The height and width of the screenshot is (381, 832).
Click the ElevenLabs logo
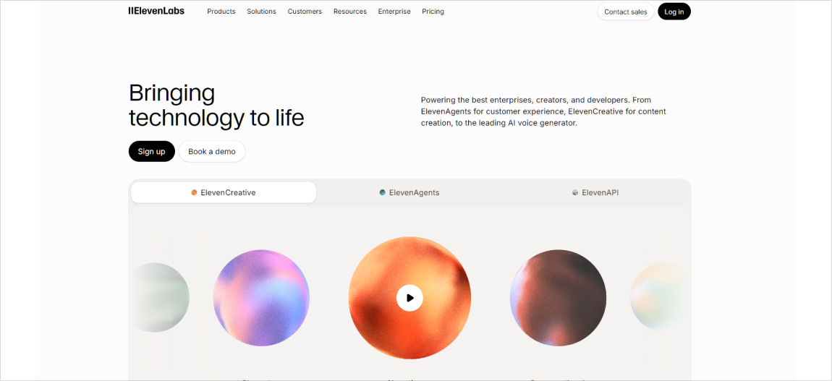point(156,11)
